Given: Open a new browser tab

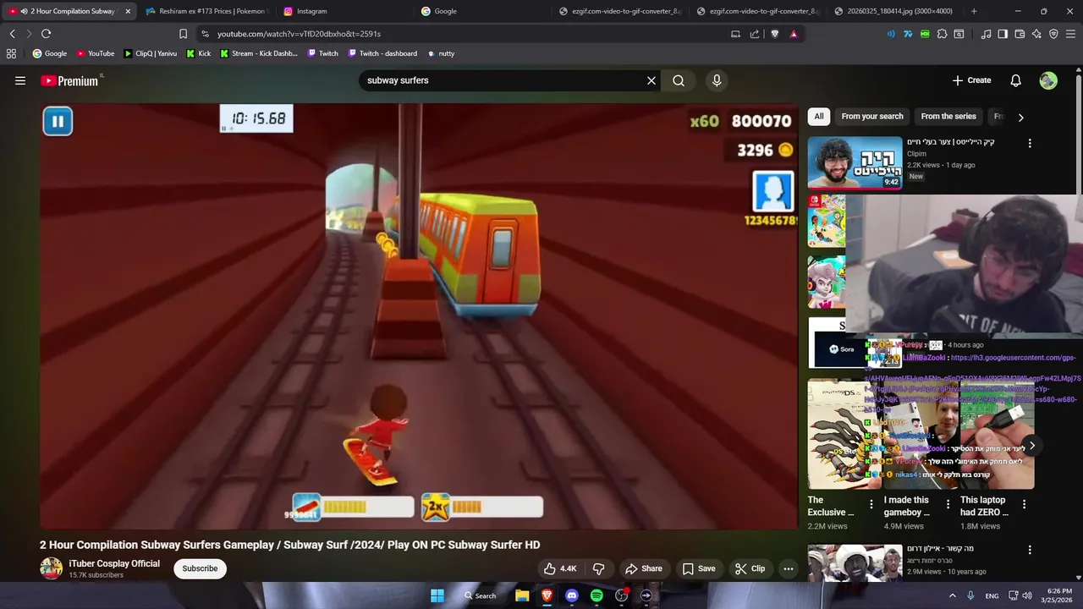Looking at the screenshot, I should click(974, 11).
